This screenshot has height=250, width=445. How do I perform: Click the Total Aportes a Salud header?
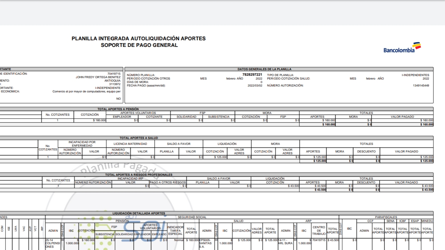138,138
